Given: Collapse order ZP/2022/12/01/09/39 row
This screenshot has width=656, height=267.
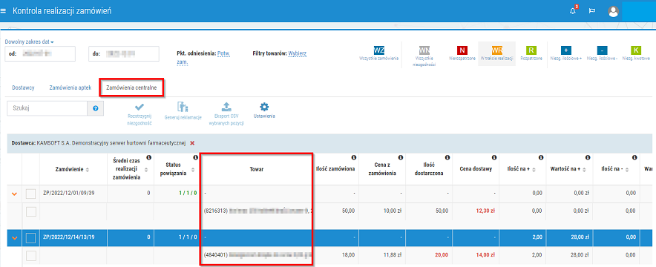Looking at the screenshot, I should tap(14, 194).
